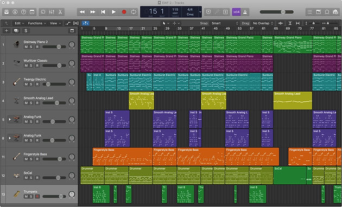Select the dark green SoCal region on drummer track
Screen dimensions: 342x207
(x=290, y=176)
